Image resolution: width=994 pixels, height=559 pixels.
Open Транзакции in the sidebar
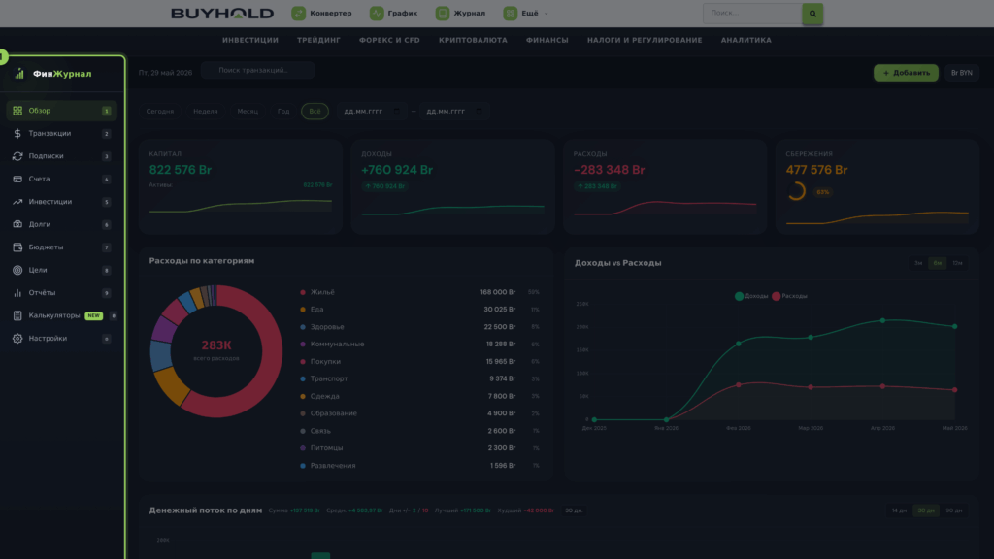tap(61, 133)
